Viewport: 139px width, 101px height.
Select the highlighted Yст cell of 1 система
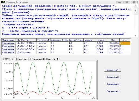coord(125,43)
